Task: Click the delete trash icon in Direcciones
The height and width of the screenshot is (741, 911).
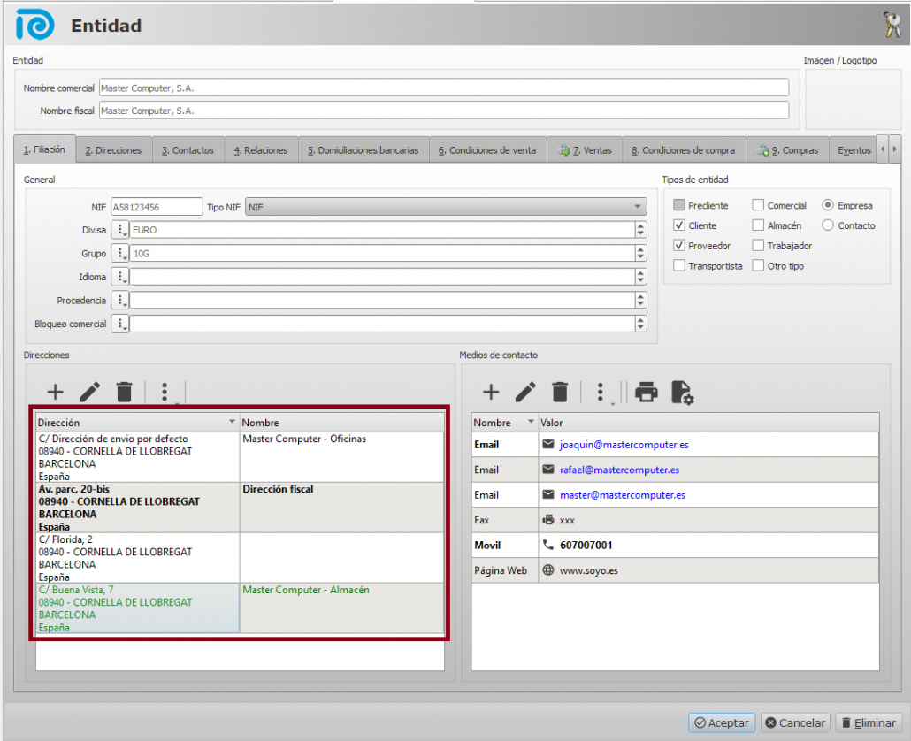Action: tap(125, 392)
